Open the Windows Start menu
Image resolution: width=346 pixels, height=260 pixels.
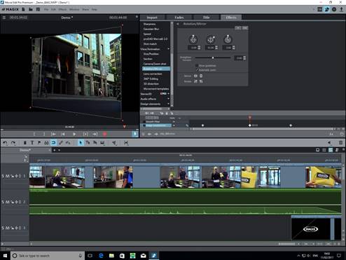pyautogui.click(x=5, y=256)
